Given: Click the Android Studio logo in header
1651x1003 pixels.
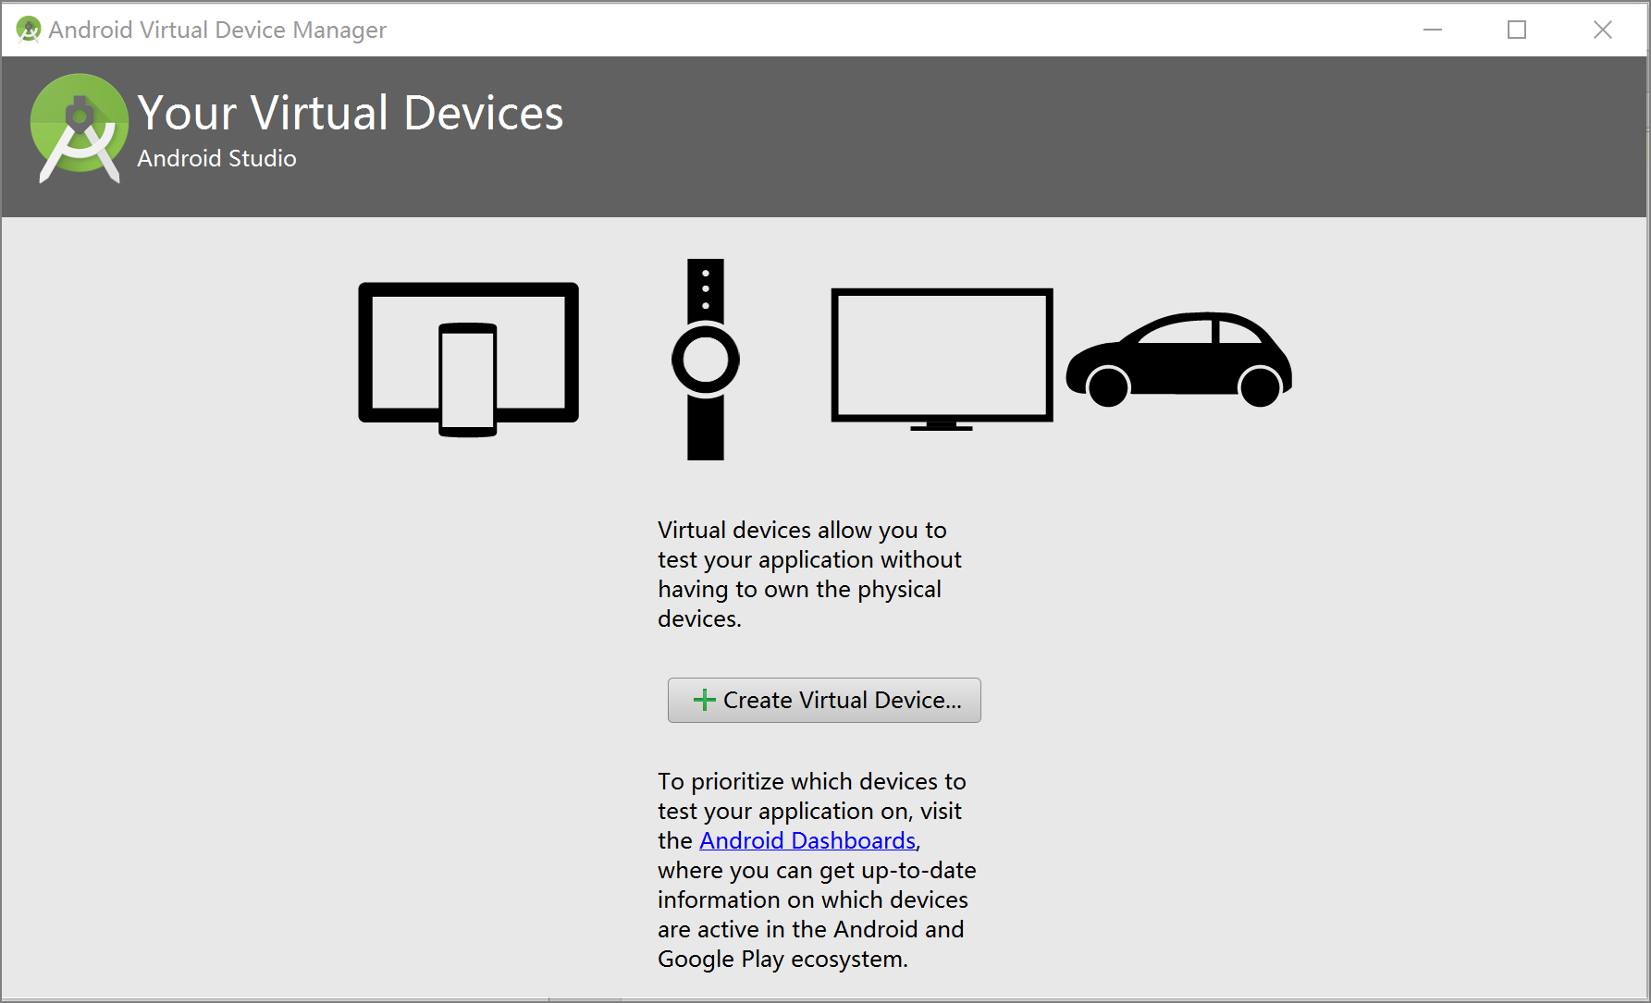Looking at the screenshot, I should point(80,128).
